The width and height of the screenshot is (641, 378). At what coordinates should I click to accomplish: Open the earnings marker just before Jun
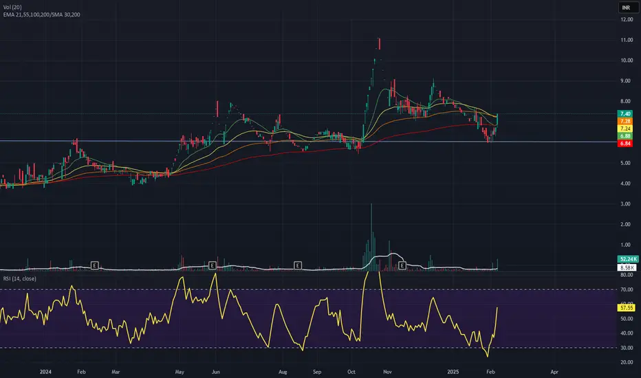pyautogui.click(x=212, y=265)
